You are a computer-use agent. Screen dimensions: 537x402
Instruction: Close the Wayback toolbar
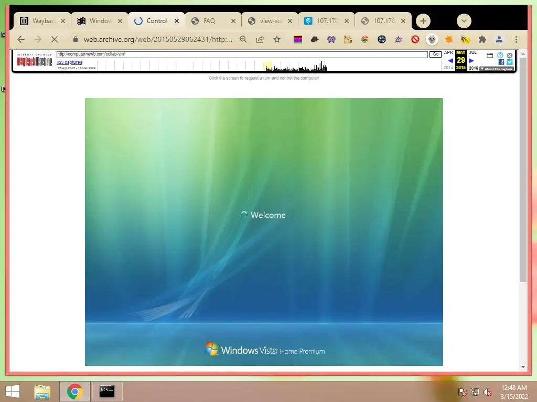coord(510,55)
